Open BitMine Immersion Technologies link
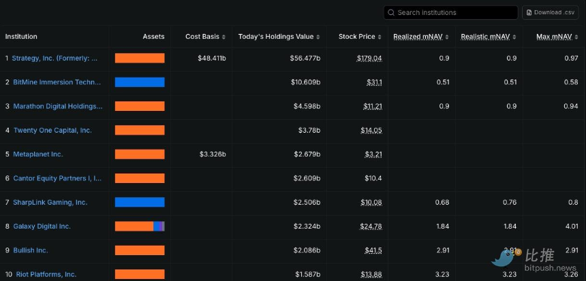Screen dimensions: 586x281 tap(57, 82)
